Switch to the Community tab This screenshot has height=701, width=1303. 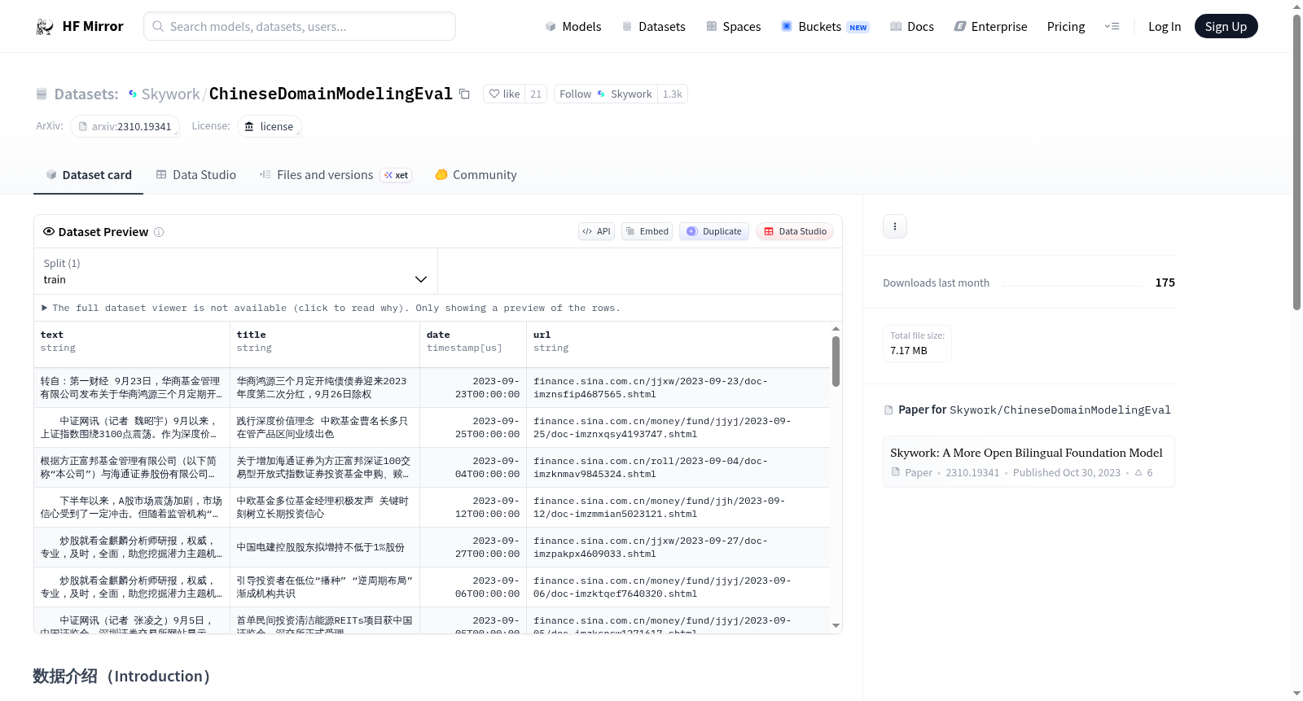476,175
